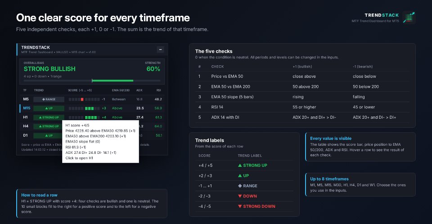Select the M15 timeframe row label
Viewport: 432px width, 224px height.
(x=27, y=108)
